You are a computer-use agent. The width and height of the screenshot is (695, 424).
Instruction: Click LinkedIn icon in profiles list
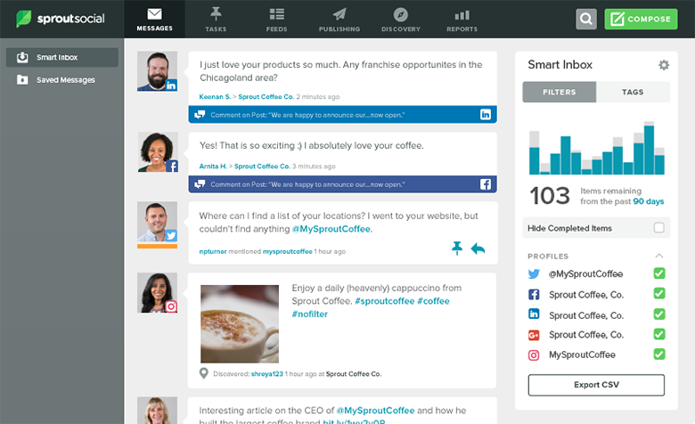(534, 314)
